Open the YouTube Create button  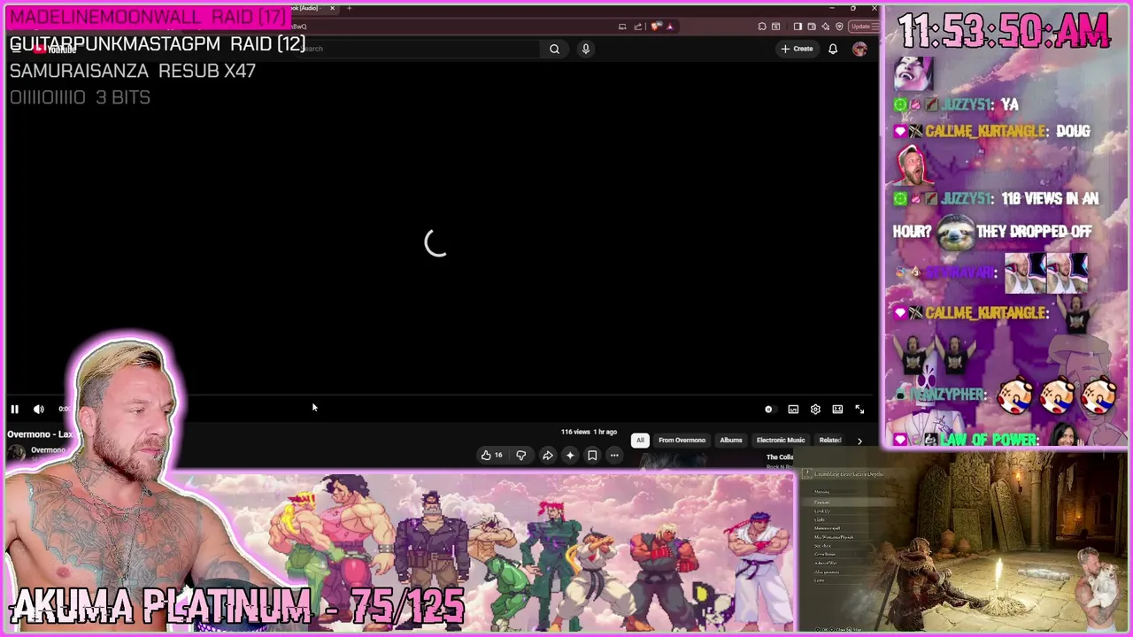798,49
